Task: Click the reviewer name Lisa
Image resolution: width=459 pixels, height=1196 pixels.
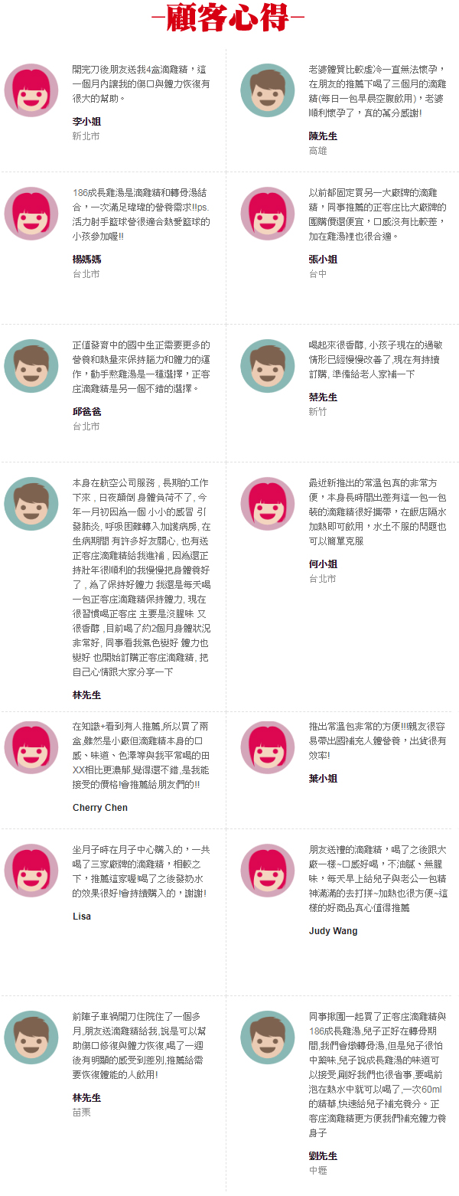Action: [x=82, y=917]
